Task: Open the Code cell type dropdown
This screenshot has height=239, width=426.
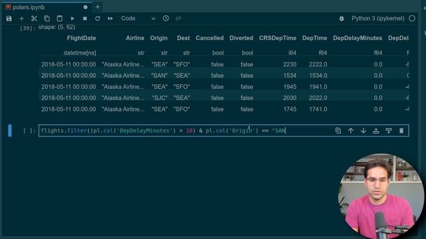Action: click(x=138, y=19)
